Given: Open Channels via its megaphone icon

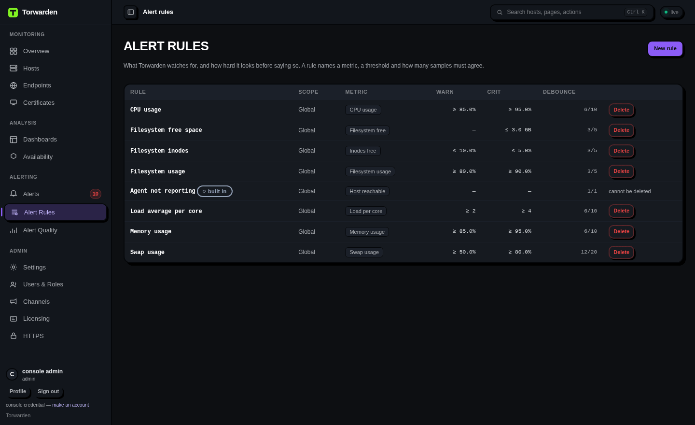Looking at the screenshot, I should (x=14, y=302).
